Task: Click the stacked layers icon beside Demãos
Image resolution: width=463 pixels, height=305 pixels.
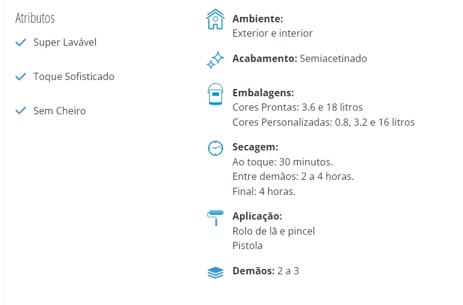Action: 216,273
